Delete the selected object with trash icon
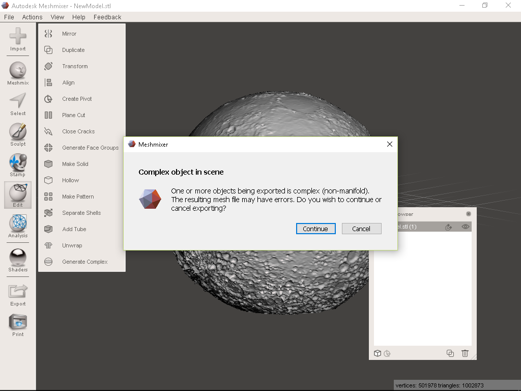Image resolution: width=521 pixels, height=391 pixels. [x=465, y=353]
